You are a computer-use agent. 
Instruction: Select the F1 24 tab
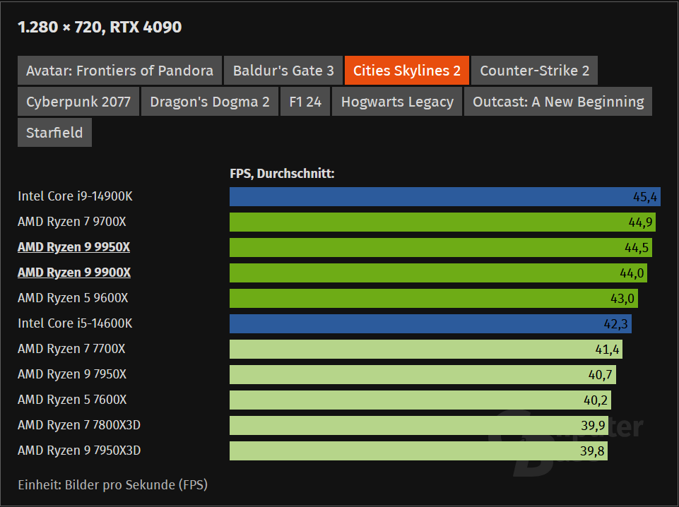(305, 102)
